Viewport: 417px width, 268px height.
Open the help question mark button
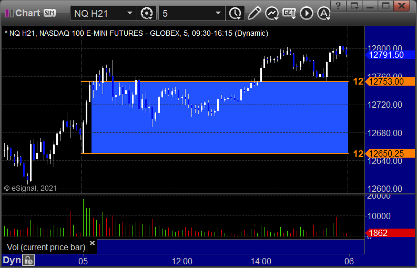click(338, 5)
